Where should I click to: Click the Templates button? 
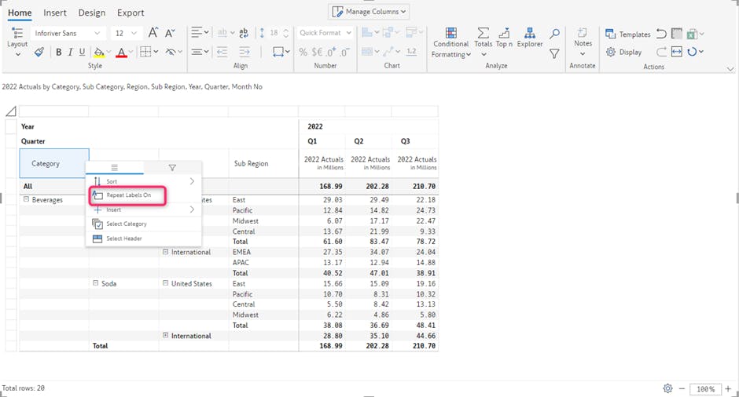pos(627,34)
